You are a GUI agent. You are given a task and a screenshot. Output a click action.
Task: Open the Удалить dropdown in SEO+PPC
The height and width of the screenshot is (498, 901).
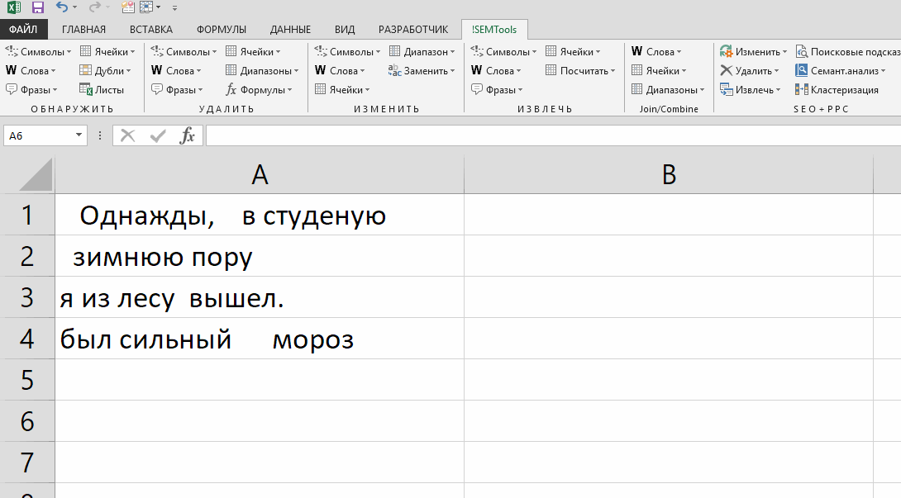coord(750,71)
